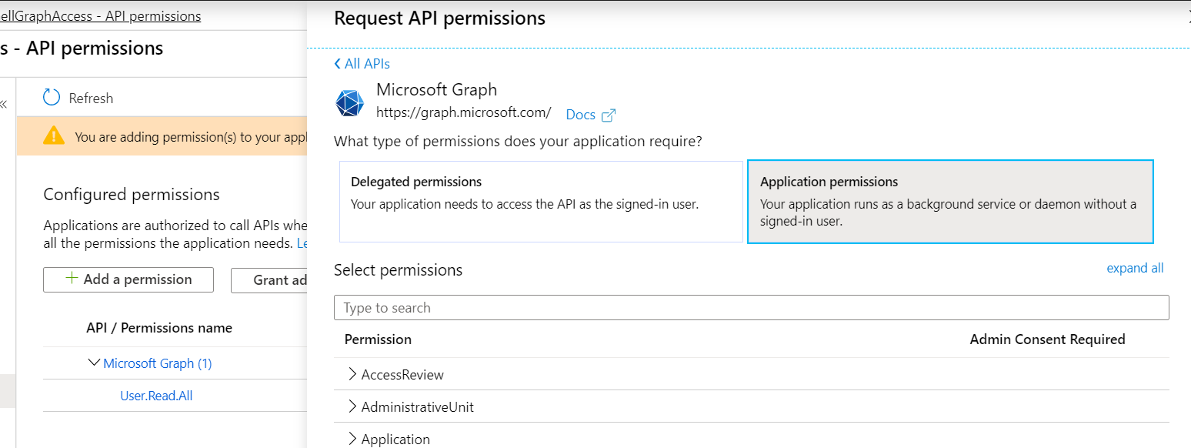The width and height of the screenshot is (1191, 448).
Task: Open the User.Read.All permission
Action: coord(156,396)
